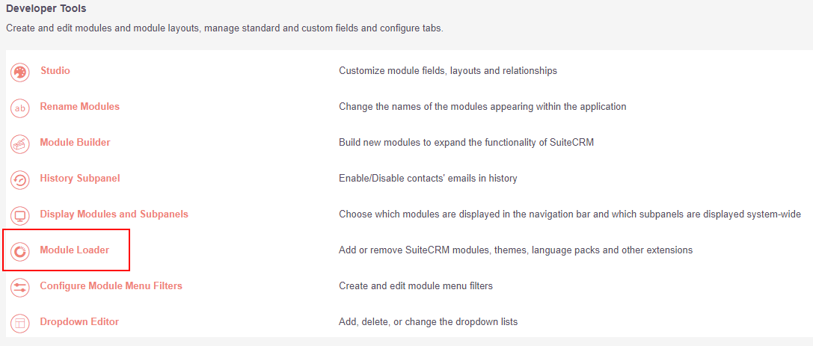Screen dimensions: 813x346
Task: Click the Developer Tools section heading
Action: (46, 9)
